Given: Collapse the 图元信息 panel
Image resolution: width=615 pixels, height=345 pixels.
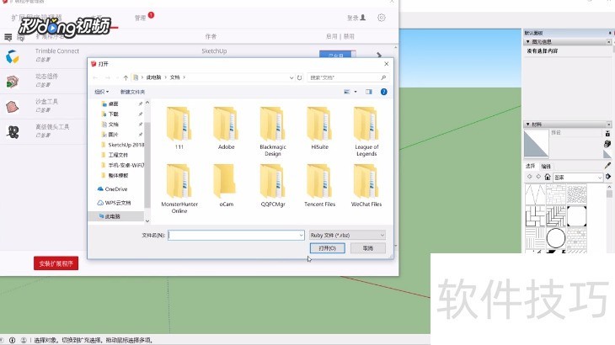Looking at the screenshot, I should pyautogui.click(x=528, y=41).
